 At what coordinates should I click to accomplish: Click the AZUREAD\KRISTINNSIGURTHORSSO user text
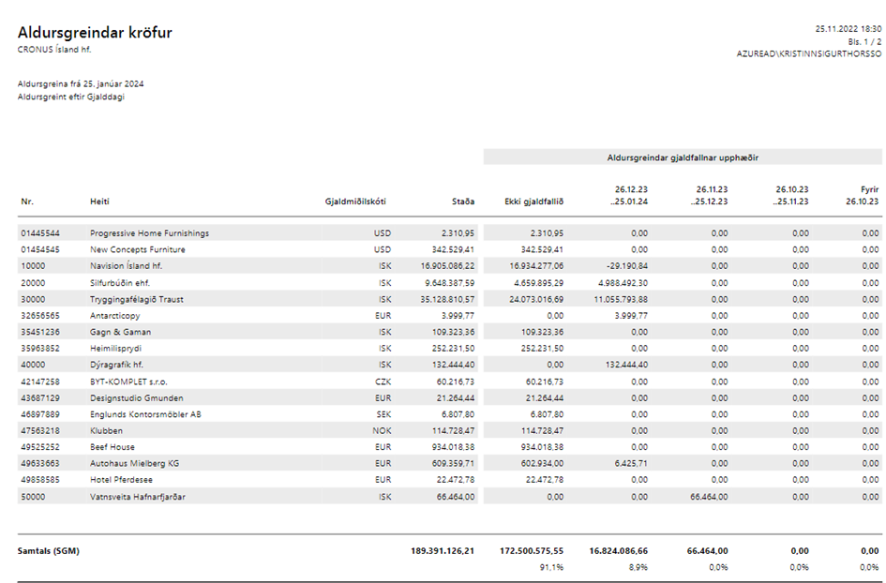point(809,54)
